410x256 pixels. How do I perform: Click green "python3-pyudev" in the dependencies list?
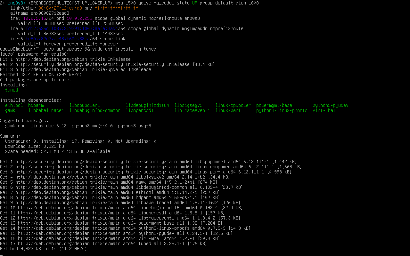331,105
